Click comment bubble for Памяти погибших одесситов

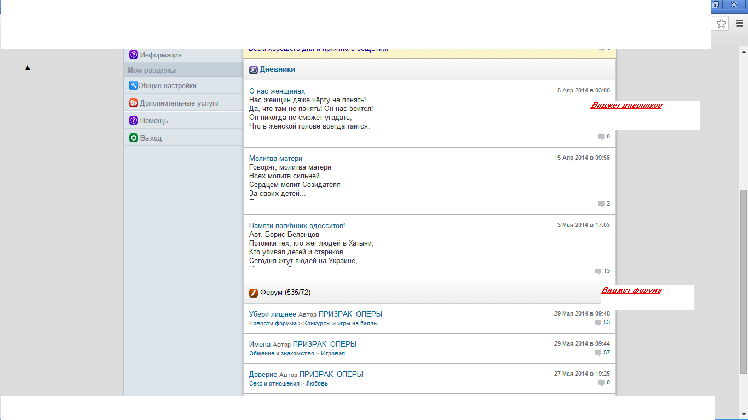(x=598, y=271)
